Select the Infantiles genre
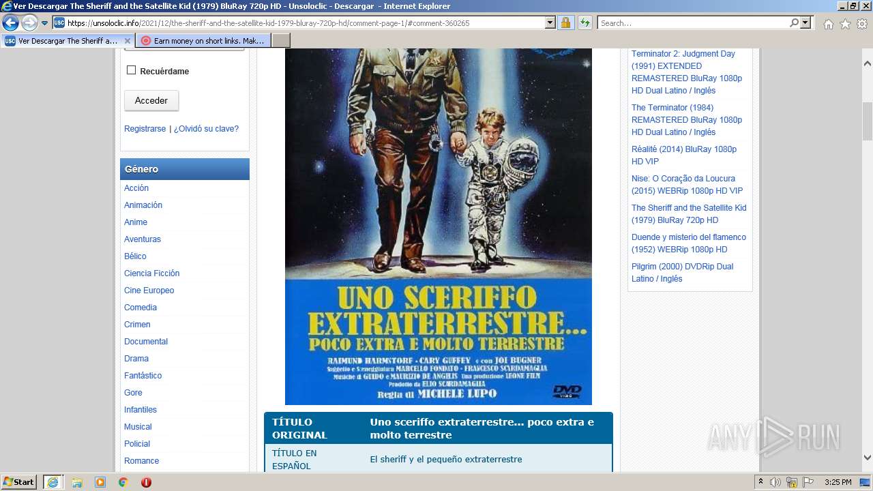This screenshot has width=873, height=491. (x=140, y=410)
